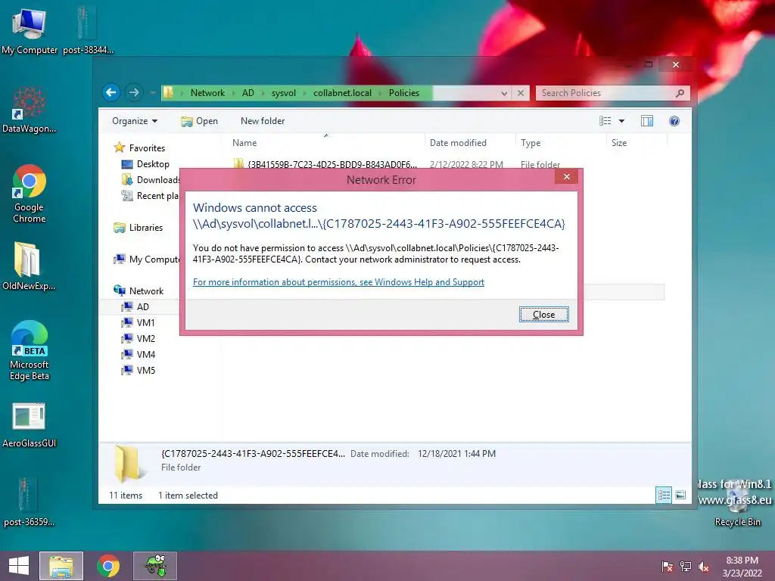Open the OldNewExp folder icon
The height and width of the screenshot is (581, 775).
[29, 266]
